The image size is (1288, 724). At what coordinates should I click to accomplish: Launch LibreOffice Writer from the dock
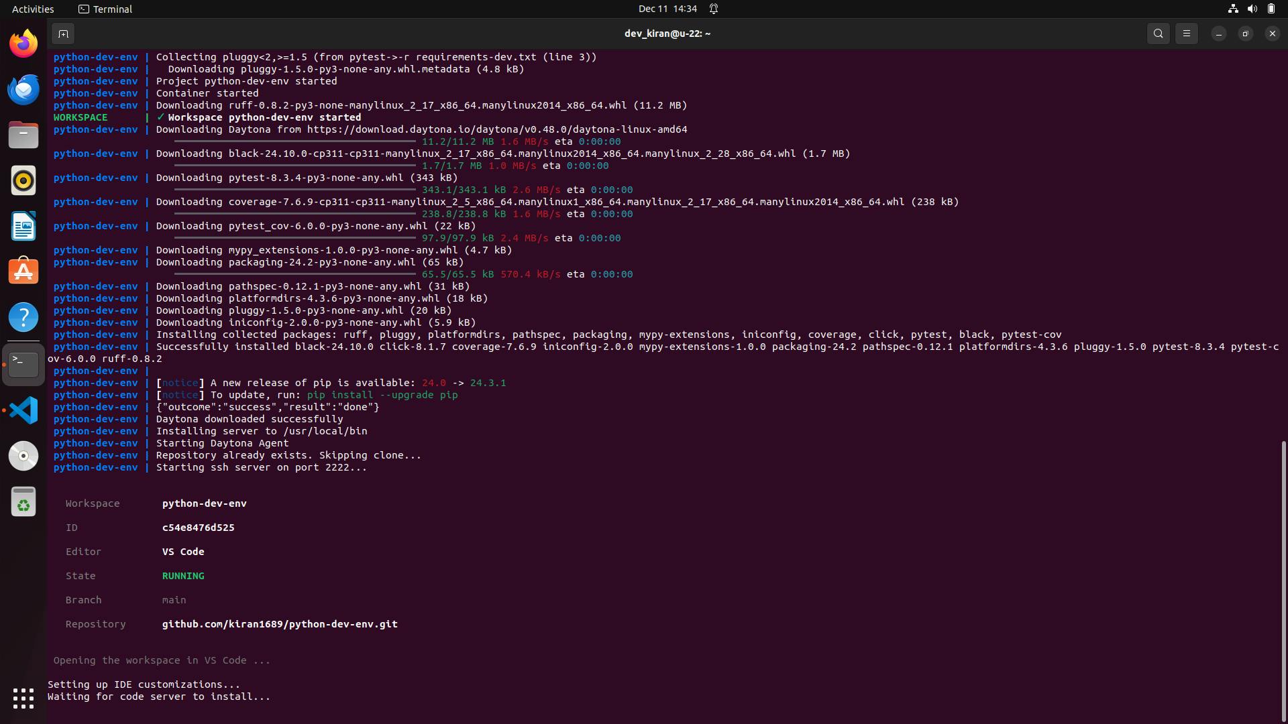coord(23,226)
